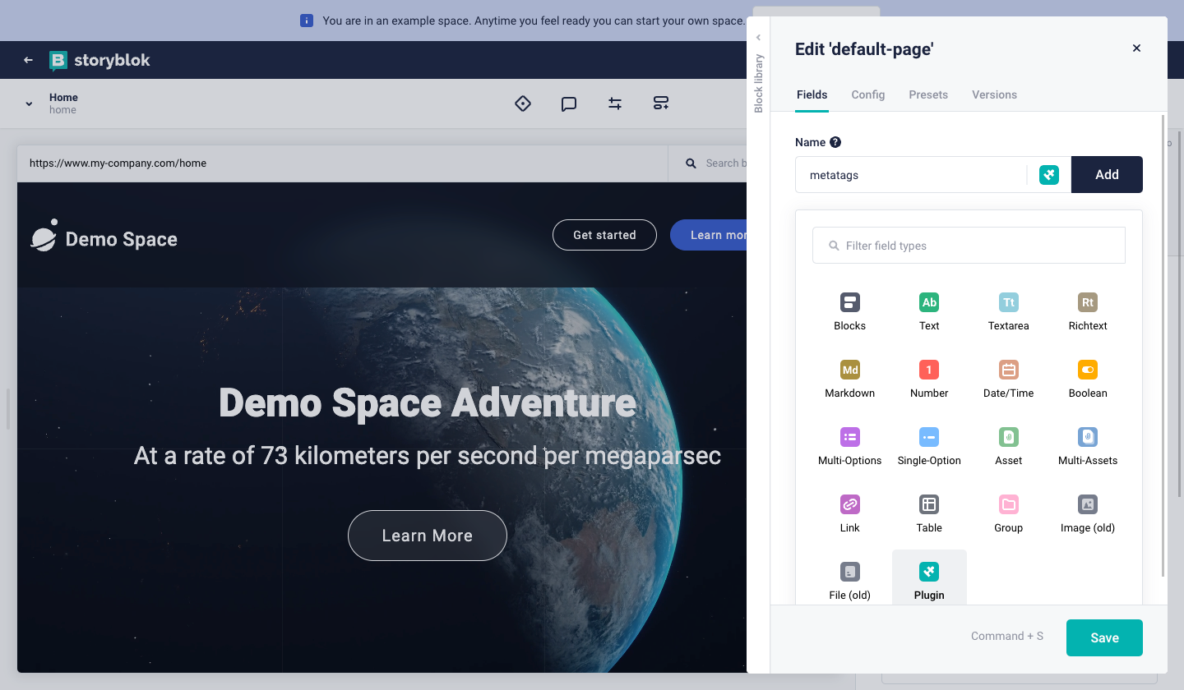
Task: Pick the Date/Time field type
Action: [x=1008, y=379]
